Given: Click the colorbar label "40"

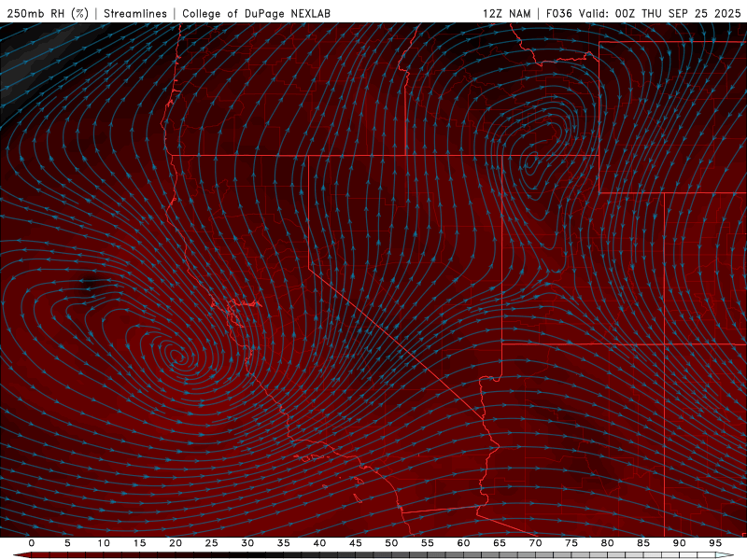Looking at the screenshot, I should 319,543.
